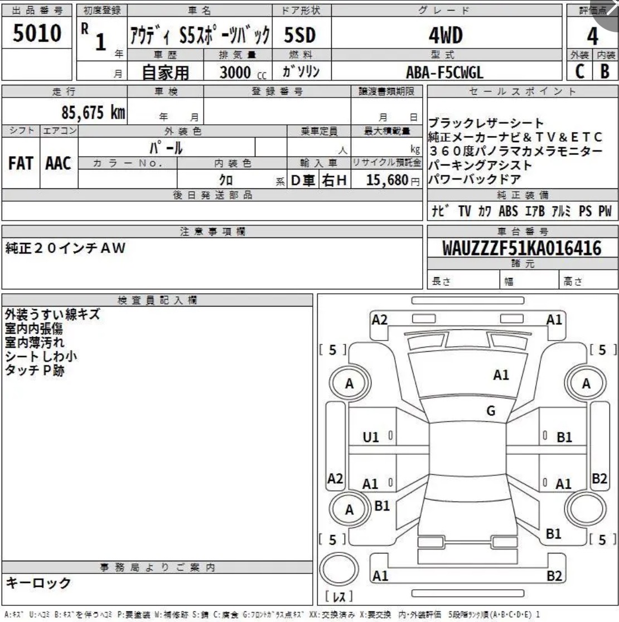Click アルミ wheel equipment code
619x622 pixels.
[561, 211]
